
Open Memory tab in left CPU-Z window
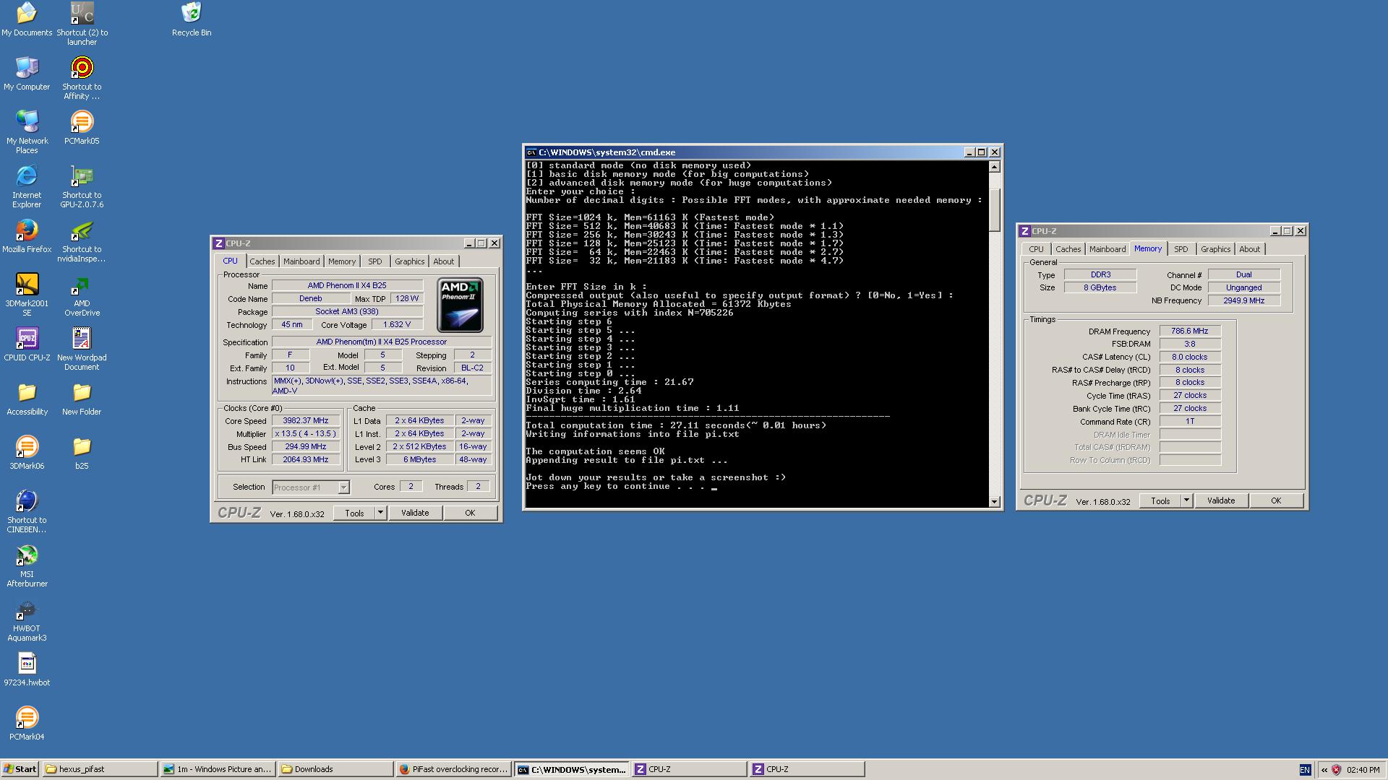tap(342, 261)
